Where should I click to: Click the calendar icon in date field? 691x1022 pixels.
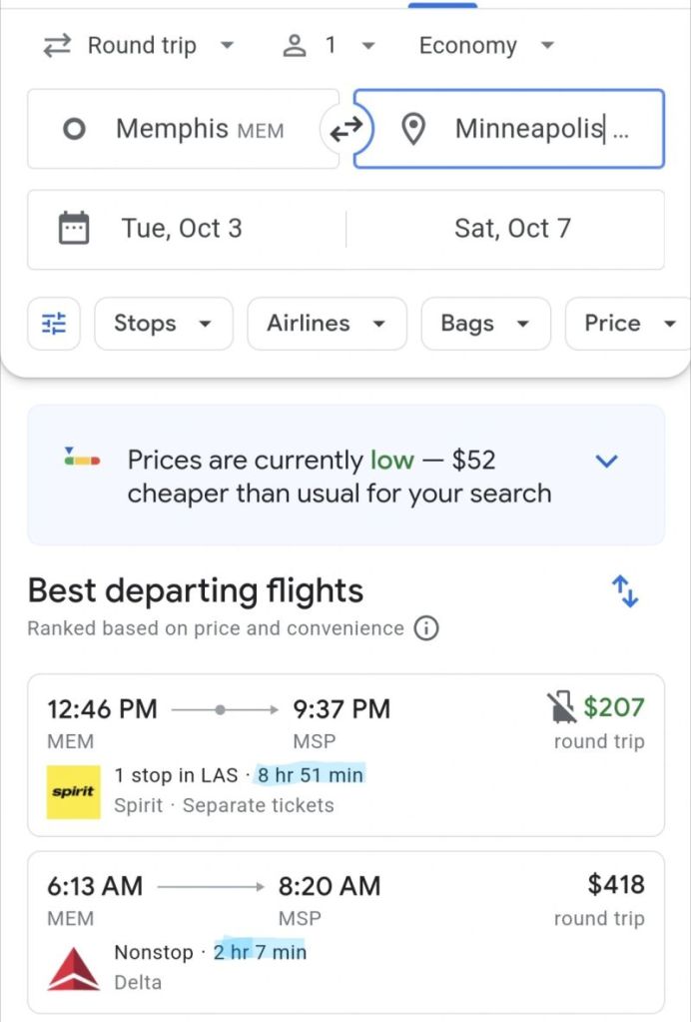[x=74, y=229]
